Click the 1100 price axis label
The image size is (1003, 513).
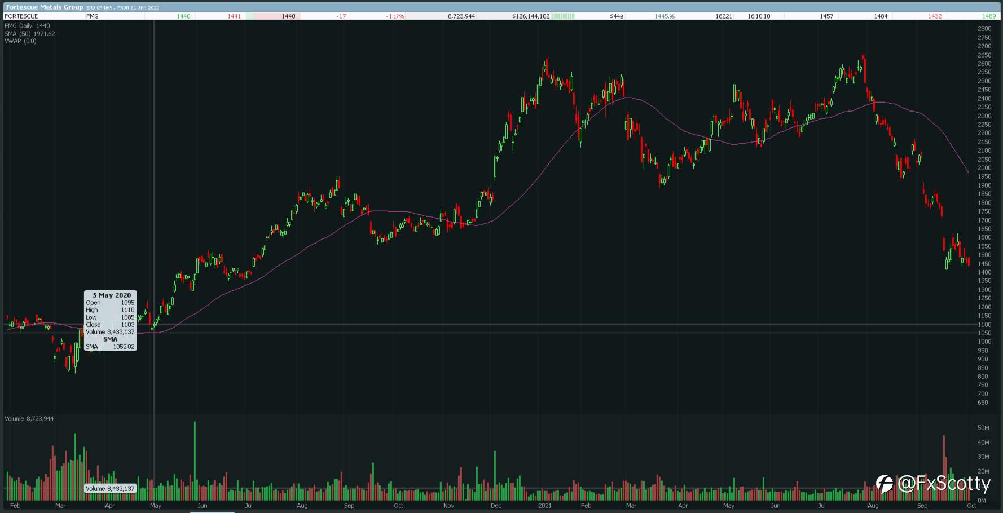pos(984,325)
